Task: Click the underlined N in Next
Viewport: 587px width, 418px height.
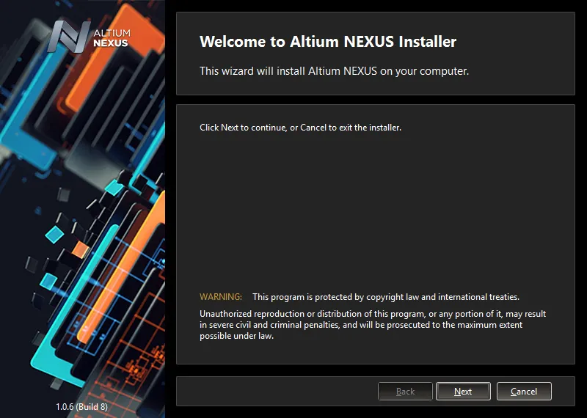Action: 457,392
